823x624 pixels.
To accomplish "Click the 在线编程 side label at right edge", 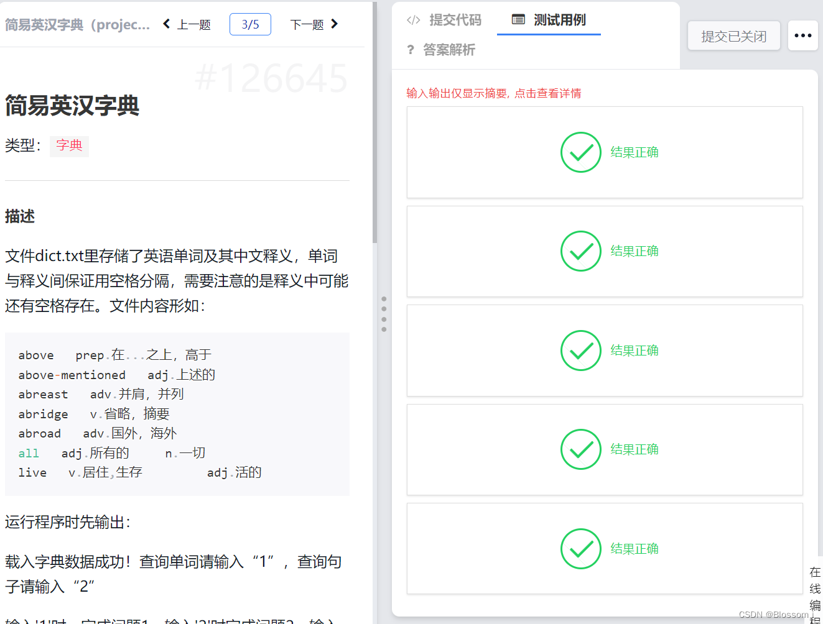I will point(815,594).
